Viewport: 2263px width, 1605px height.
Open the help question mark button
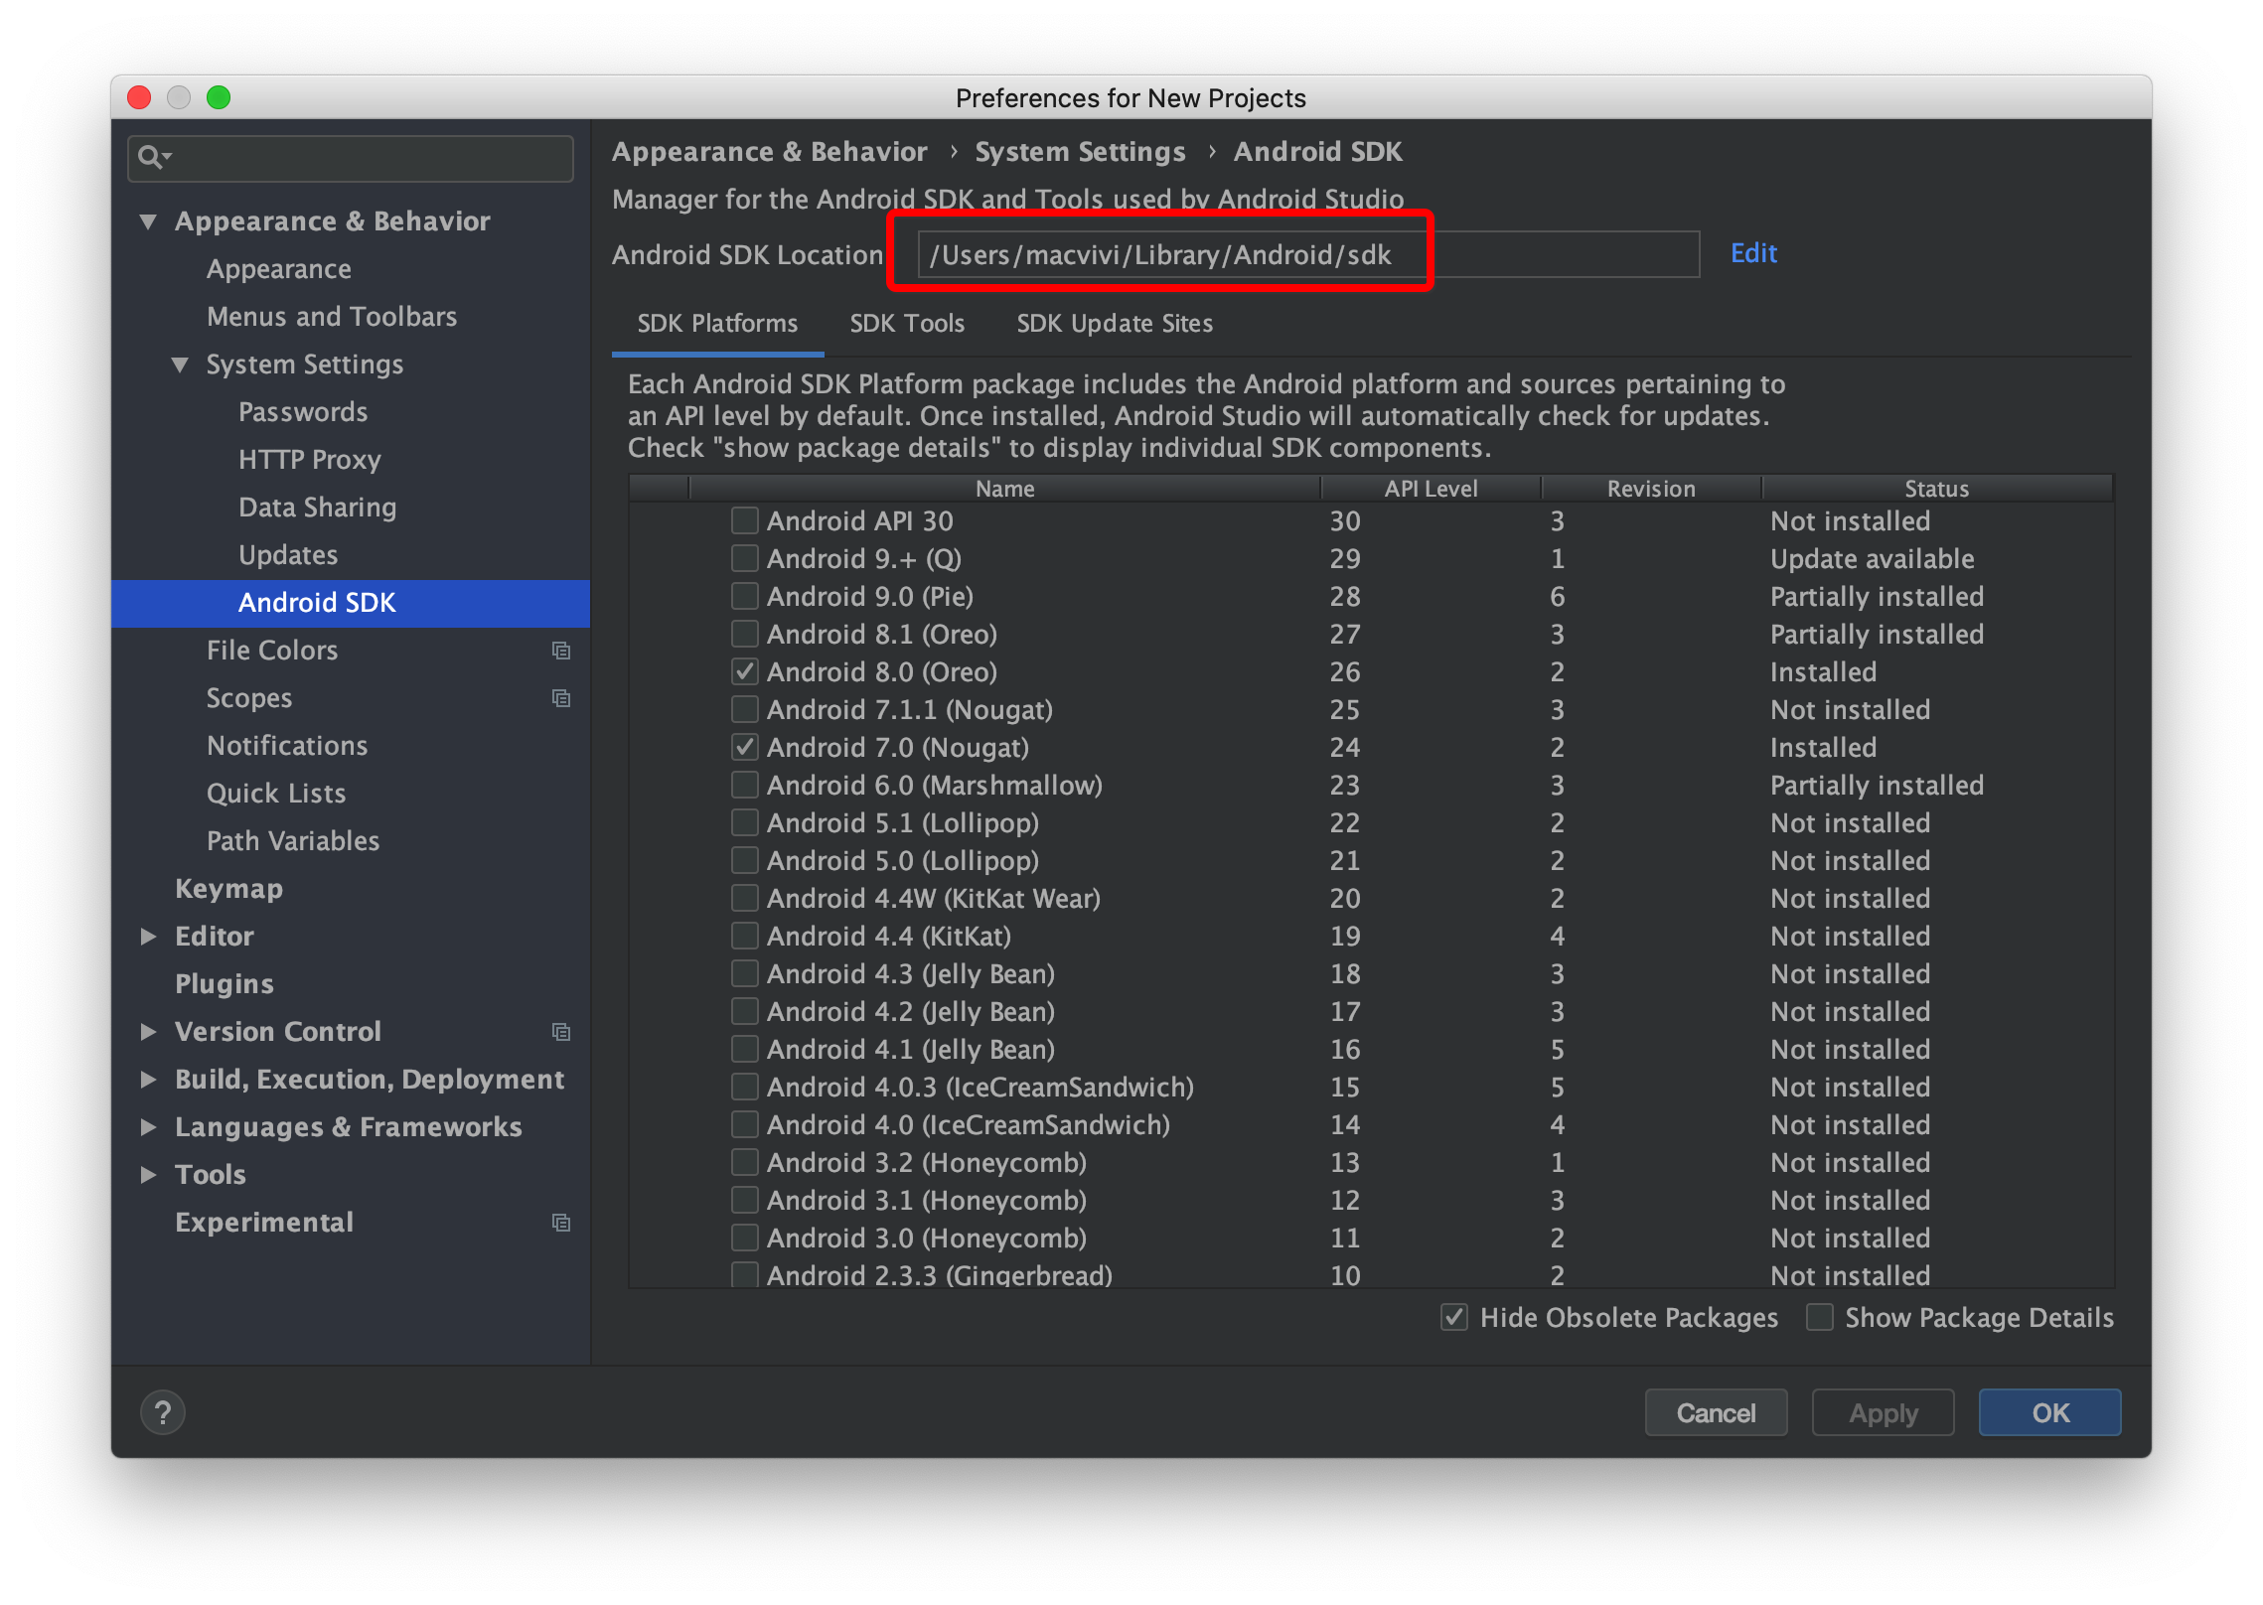[163, 1412]
